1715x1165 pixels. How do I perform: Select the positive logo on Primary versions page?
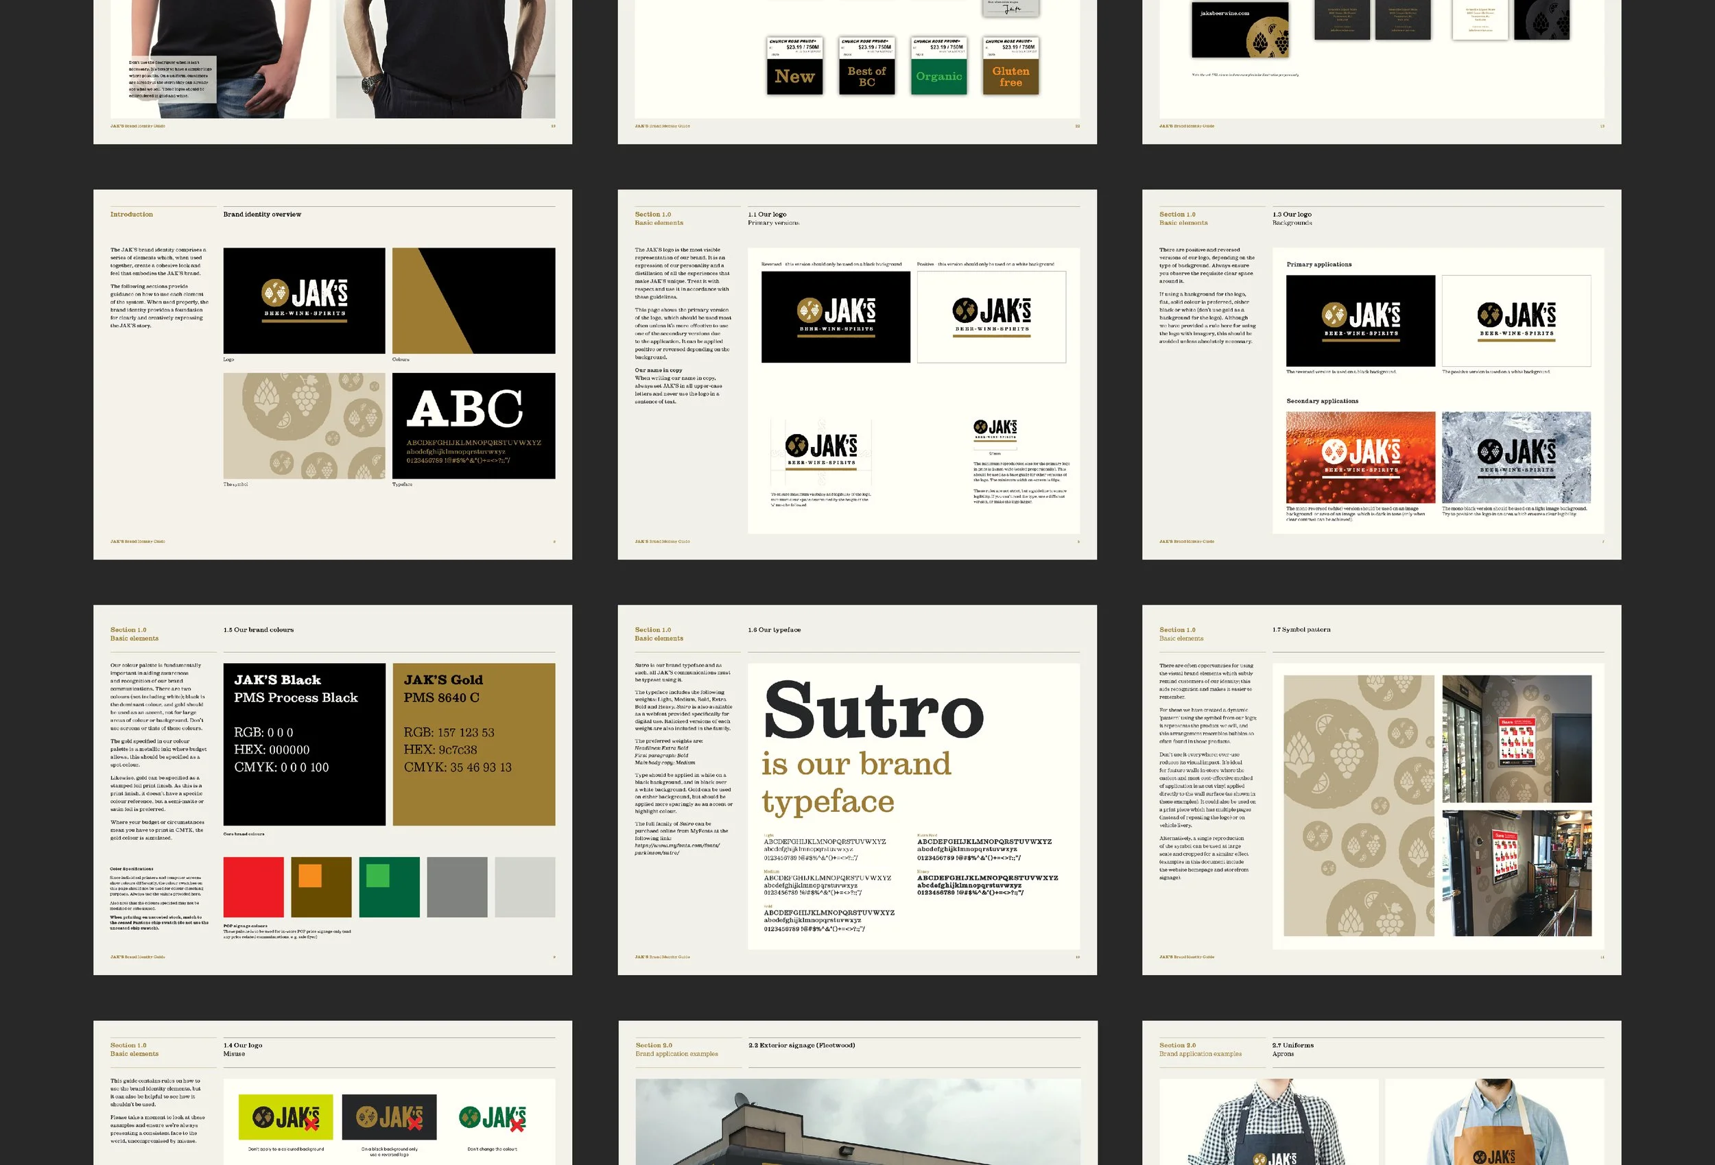(991, 317)
